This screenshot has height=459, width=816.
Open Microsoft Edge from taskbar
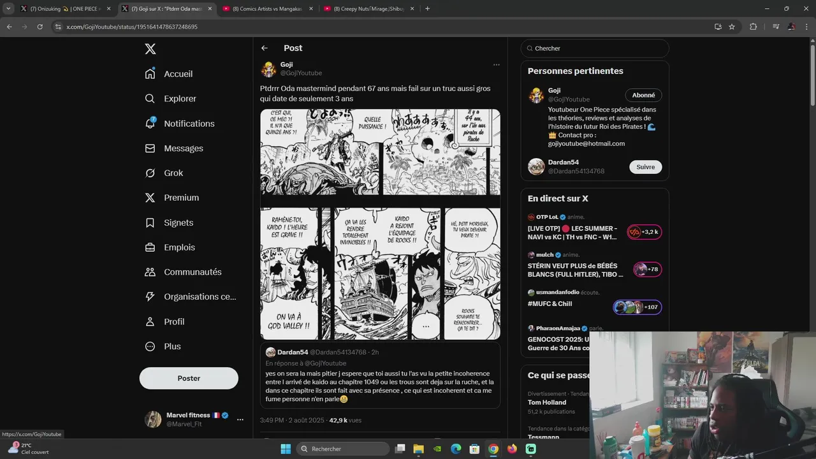[456, 449]
